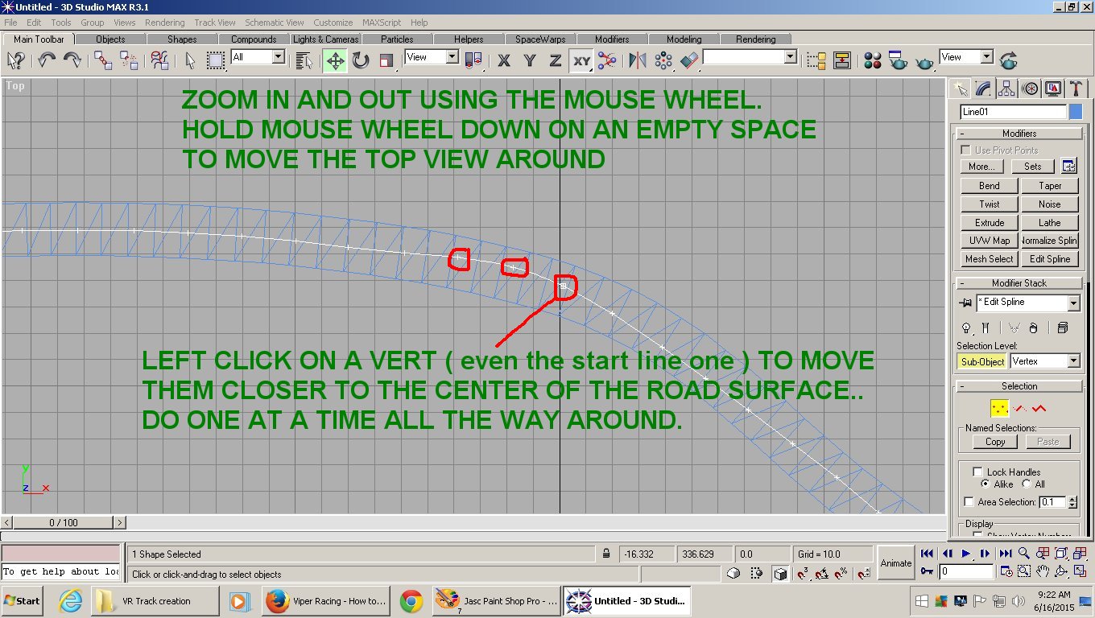
Task: Click the Lathe modifier button
Action: 1049,223
